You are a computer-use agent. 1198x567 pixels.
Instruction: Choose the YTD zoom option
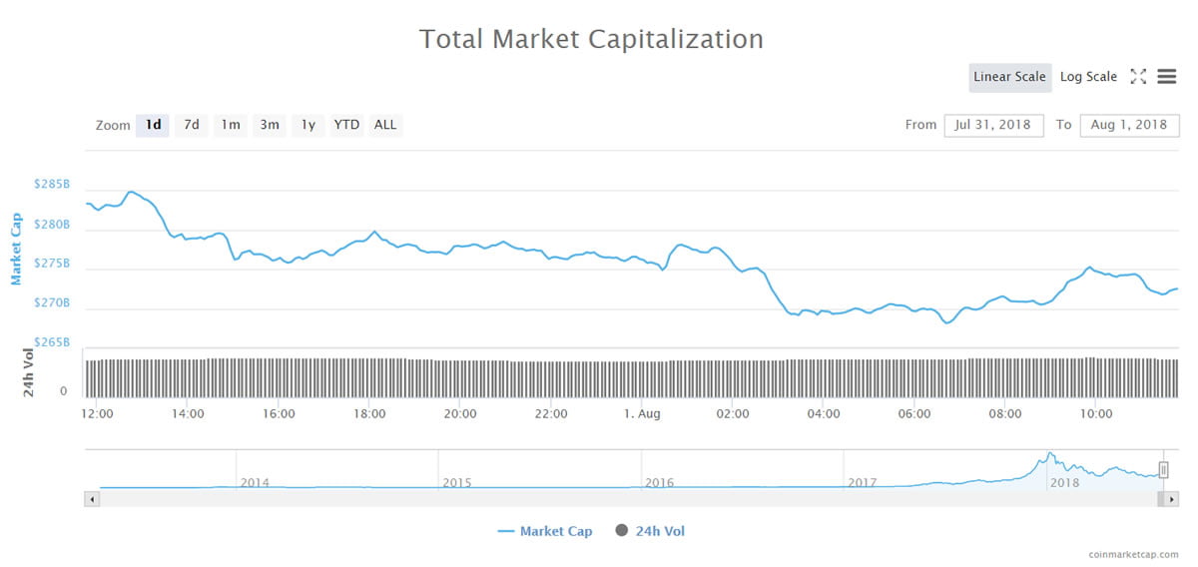point(346,125)
